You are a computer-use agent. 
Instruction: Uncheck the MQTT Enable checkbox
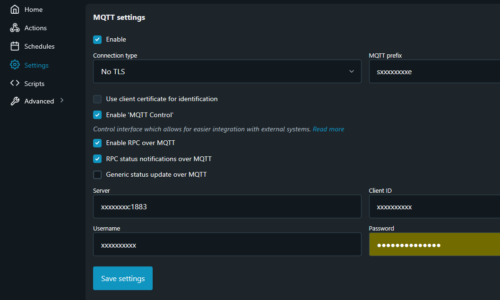[97, 40]
